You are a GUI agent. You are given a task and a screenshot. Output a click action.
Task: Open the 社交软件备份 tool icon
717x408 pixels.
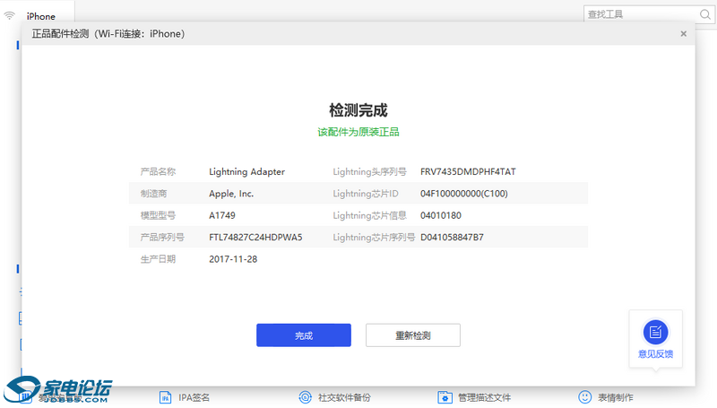coord(306,397)
